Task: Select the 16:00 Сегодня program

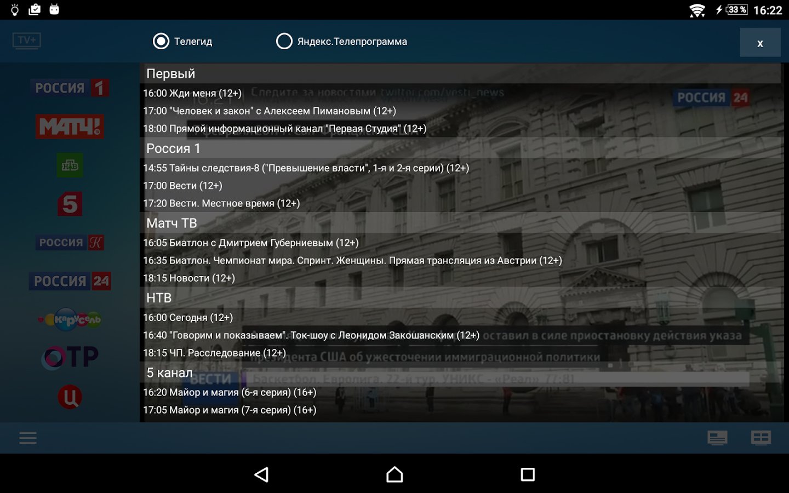Action: coord(188,317)
